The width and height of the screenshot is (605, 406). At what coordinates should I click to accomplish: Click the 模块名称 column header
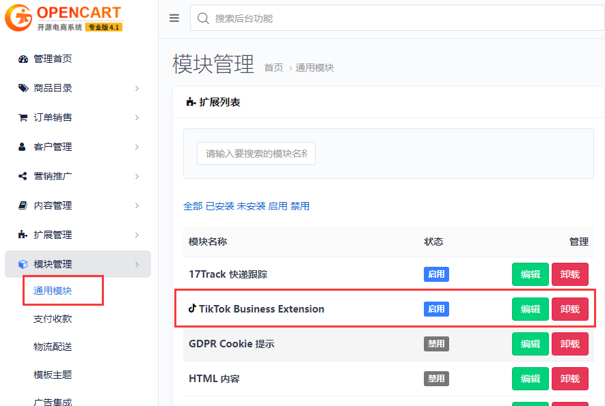tap(208, 242)
